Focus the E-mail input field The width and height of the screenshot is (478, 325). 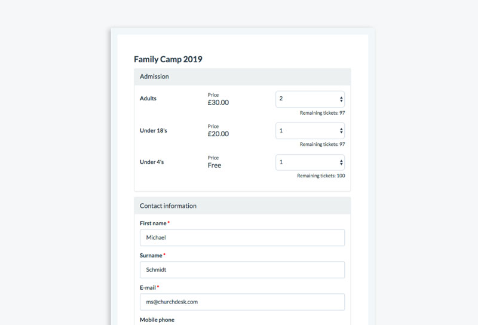tap(242, 302)
